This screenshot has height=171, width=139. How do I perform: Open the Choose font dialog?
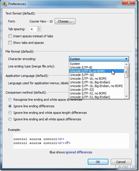click(65, 21)
